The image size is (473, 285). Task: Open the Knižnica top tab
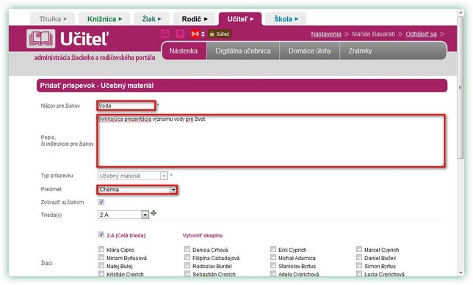(x=104, y=19)
